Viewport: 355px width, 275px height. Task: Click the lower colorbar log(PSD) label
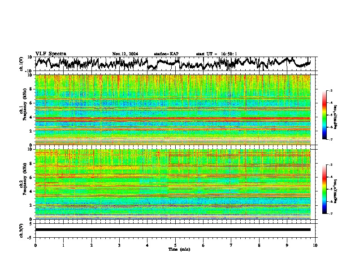point(335,191)
